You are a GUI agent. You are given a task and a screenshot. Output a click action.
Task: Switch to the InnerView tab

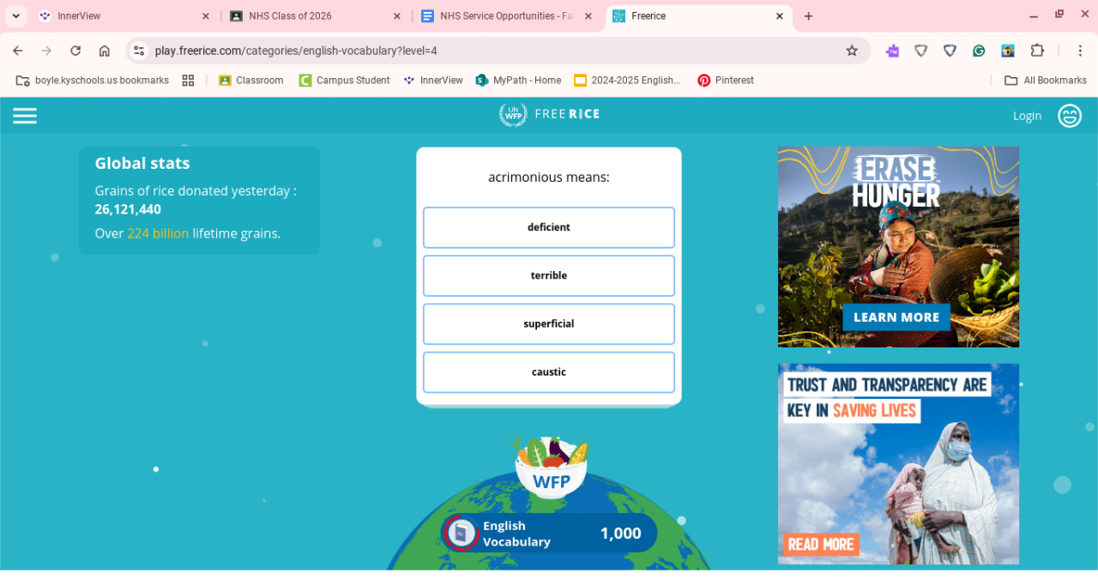(124, 16)
